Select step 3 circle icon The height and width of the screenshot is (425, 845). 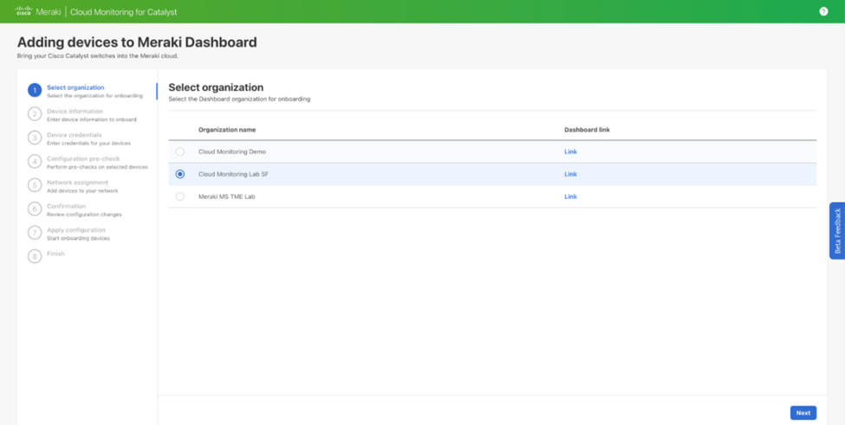[35, 138]
